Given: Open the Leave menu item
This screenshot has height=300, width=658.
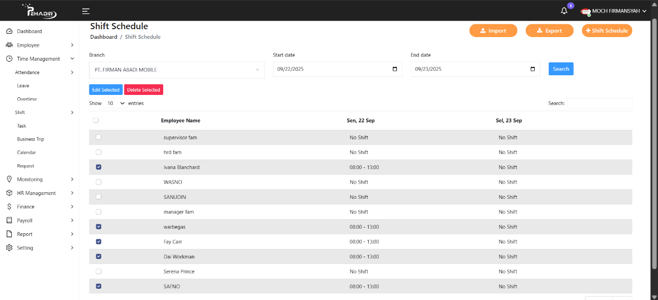Looking at the screenshot, I should (x=23, y=85).
